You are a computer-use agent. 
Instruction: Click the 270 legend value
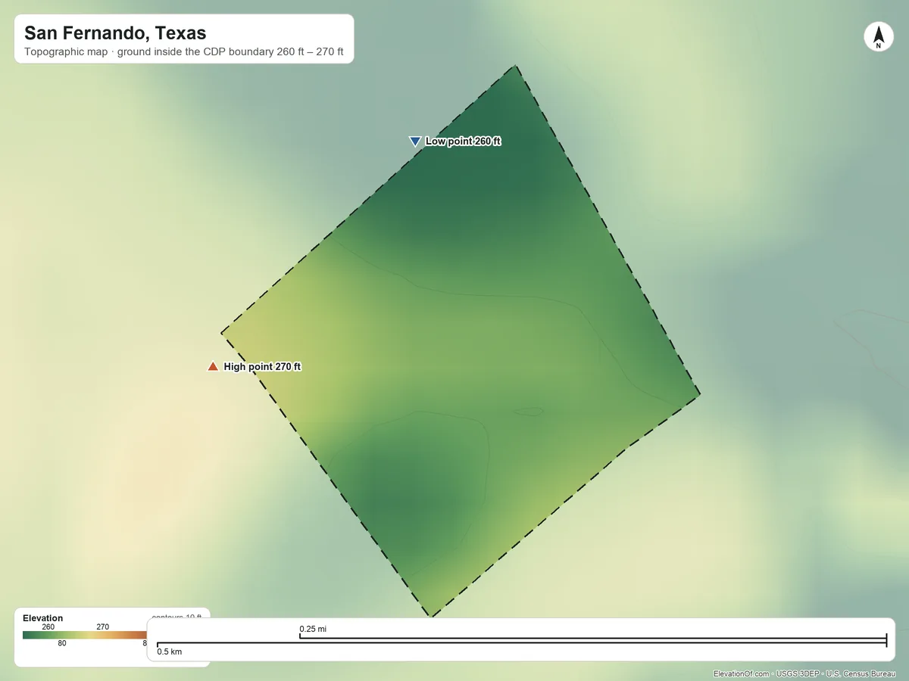tap(103, 627)
